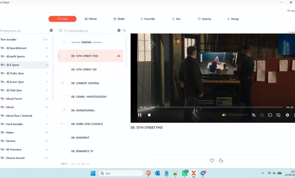The height and width of the screenshot is (178, 295).
Task: Play DE: HEIMATKANAL channel
Action: coord(90,110)
